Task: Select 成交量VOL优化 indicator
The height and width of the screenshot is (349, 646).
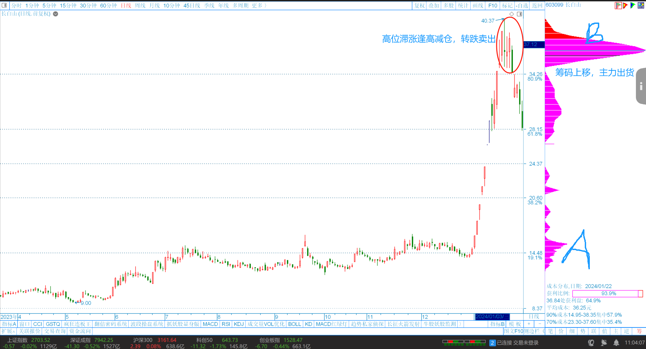Action: coord(266,324)
